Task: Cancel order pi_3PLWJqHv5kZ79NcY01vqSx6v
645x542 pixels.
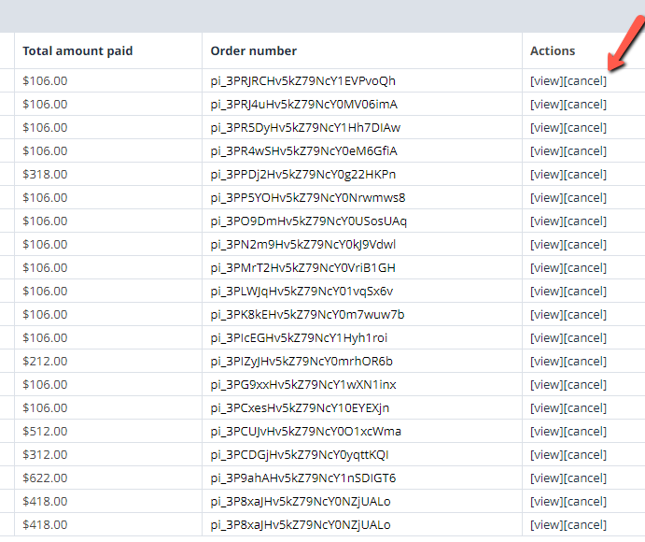Action: point(585,291)
